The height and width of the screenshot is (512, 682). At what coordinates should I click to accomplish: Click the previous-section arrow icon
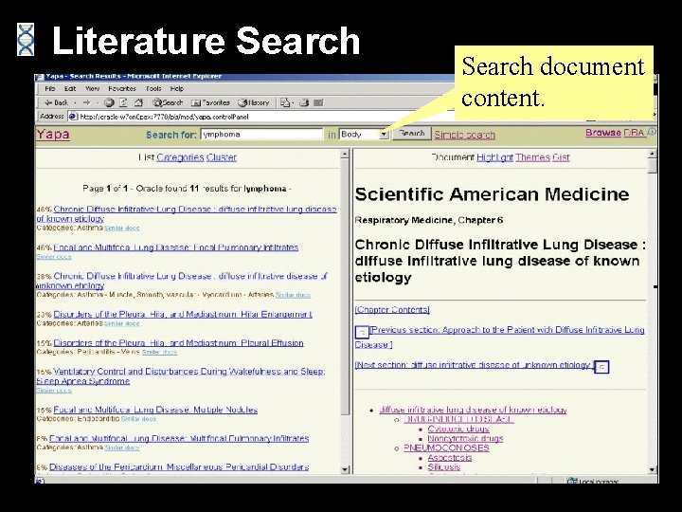click(x=362, y=332)
